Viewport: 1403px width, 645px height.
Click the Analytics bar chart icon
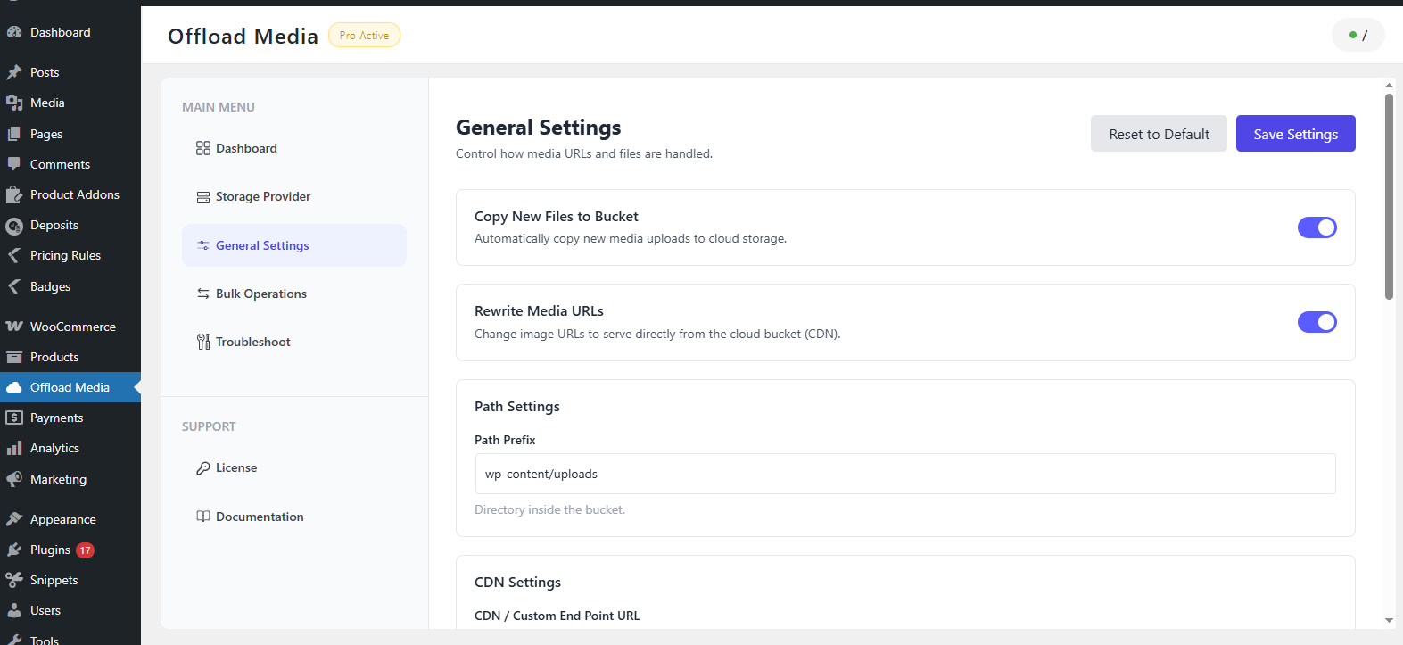tap(14, 448)
